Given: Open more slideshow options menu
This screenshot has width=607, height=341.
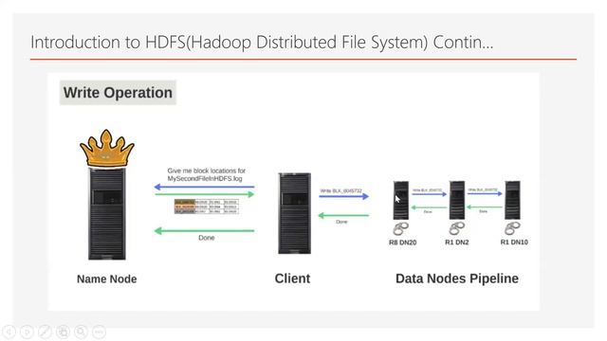Looking at the screenshot, I should (x=99, y=332).
